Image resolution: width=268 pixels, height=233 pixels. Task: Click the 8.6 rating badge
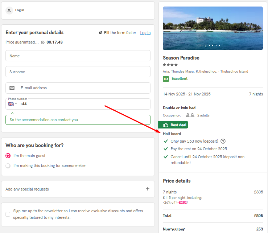[x=166, y=79]
